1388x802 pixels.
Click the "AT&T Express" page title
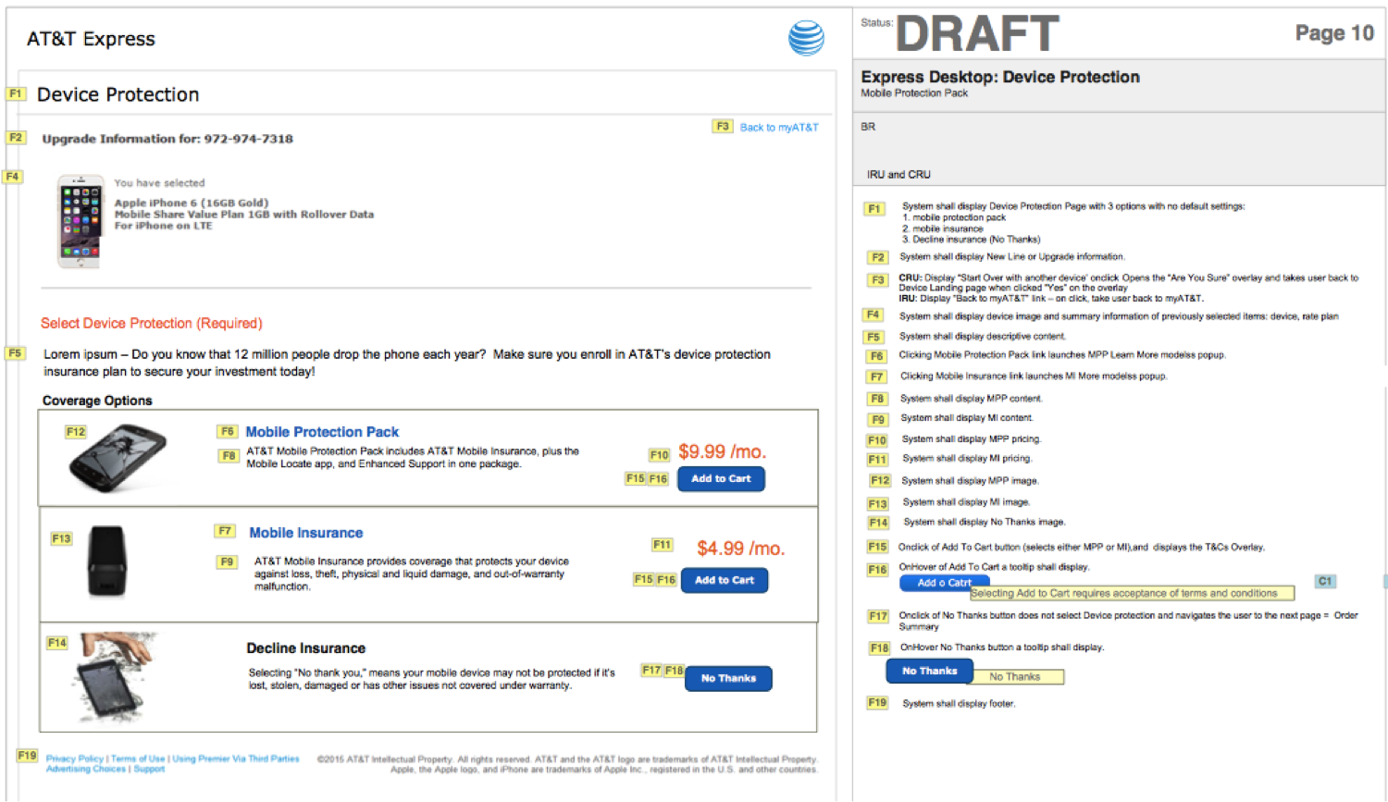coord(91,39)
